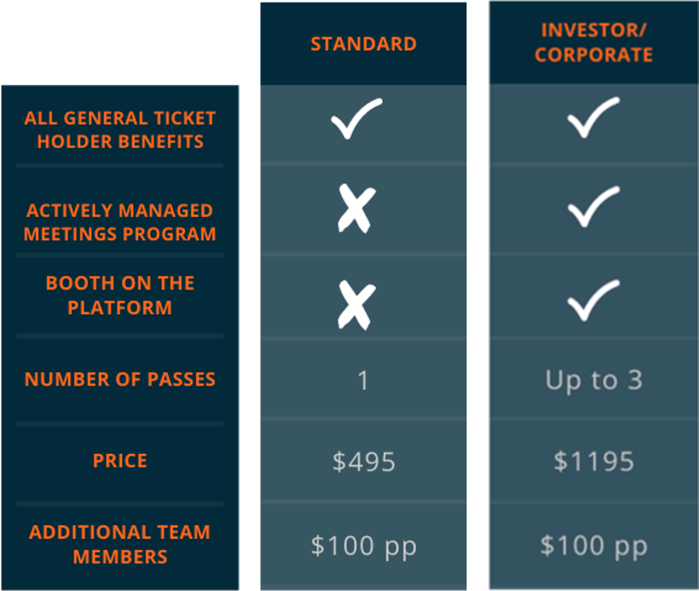This screenshot has height=591, width=699.
Task: Click the Actively Managed Meetings Program label
Action: click(x=120, y=222)
